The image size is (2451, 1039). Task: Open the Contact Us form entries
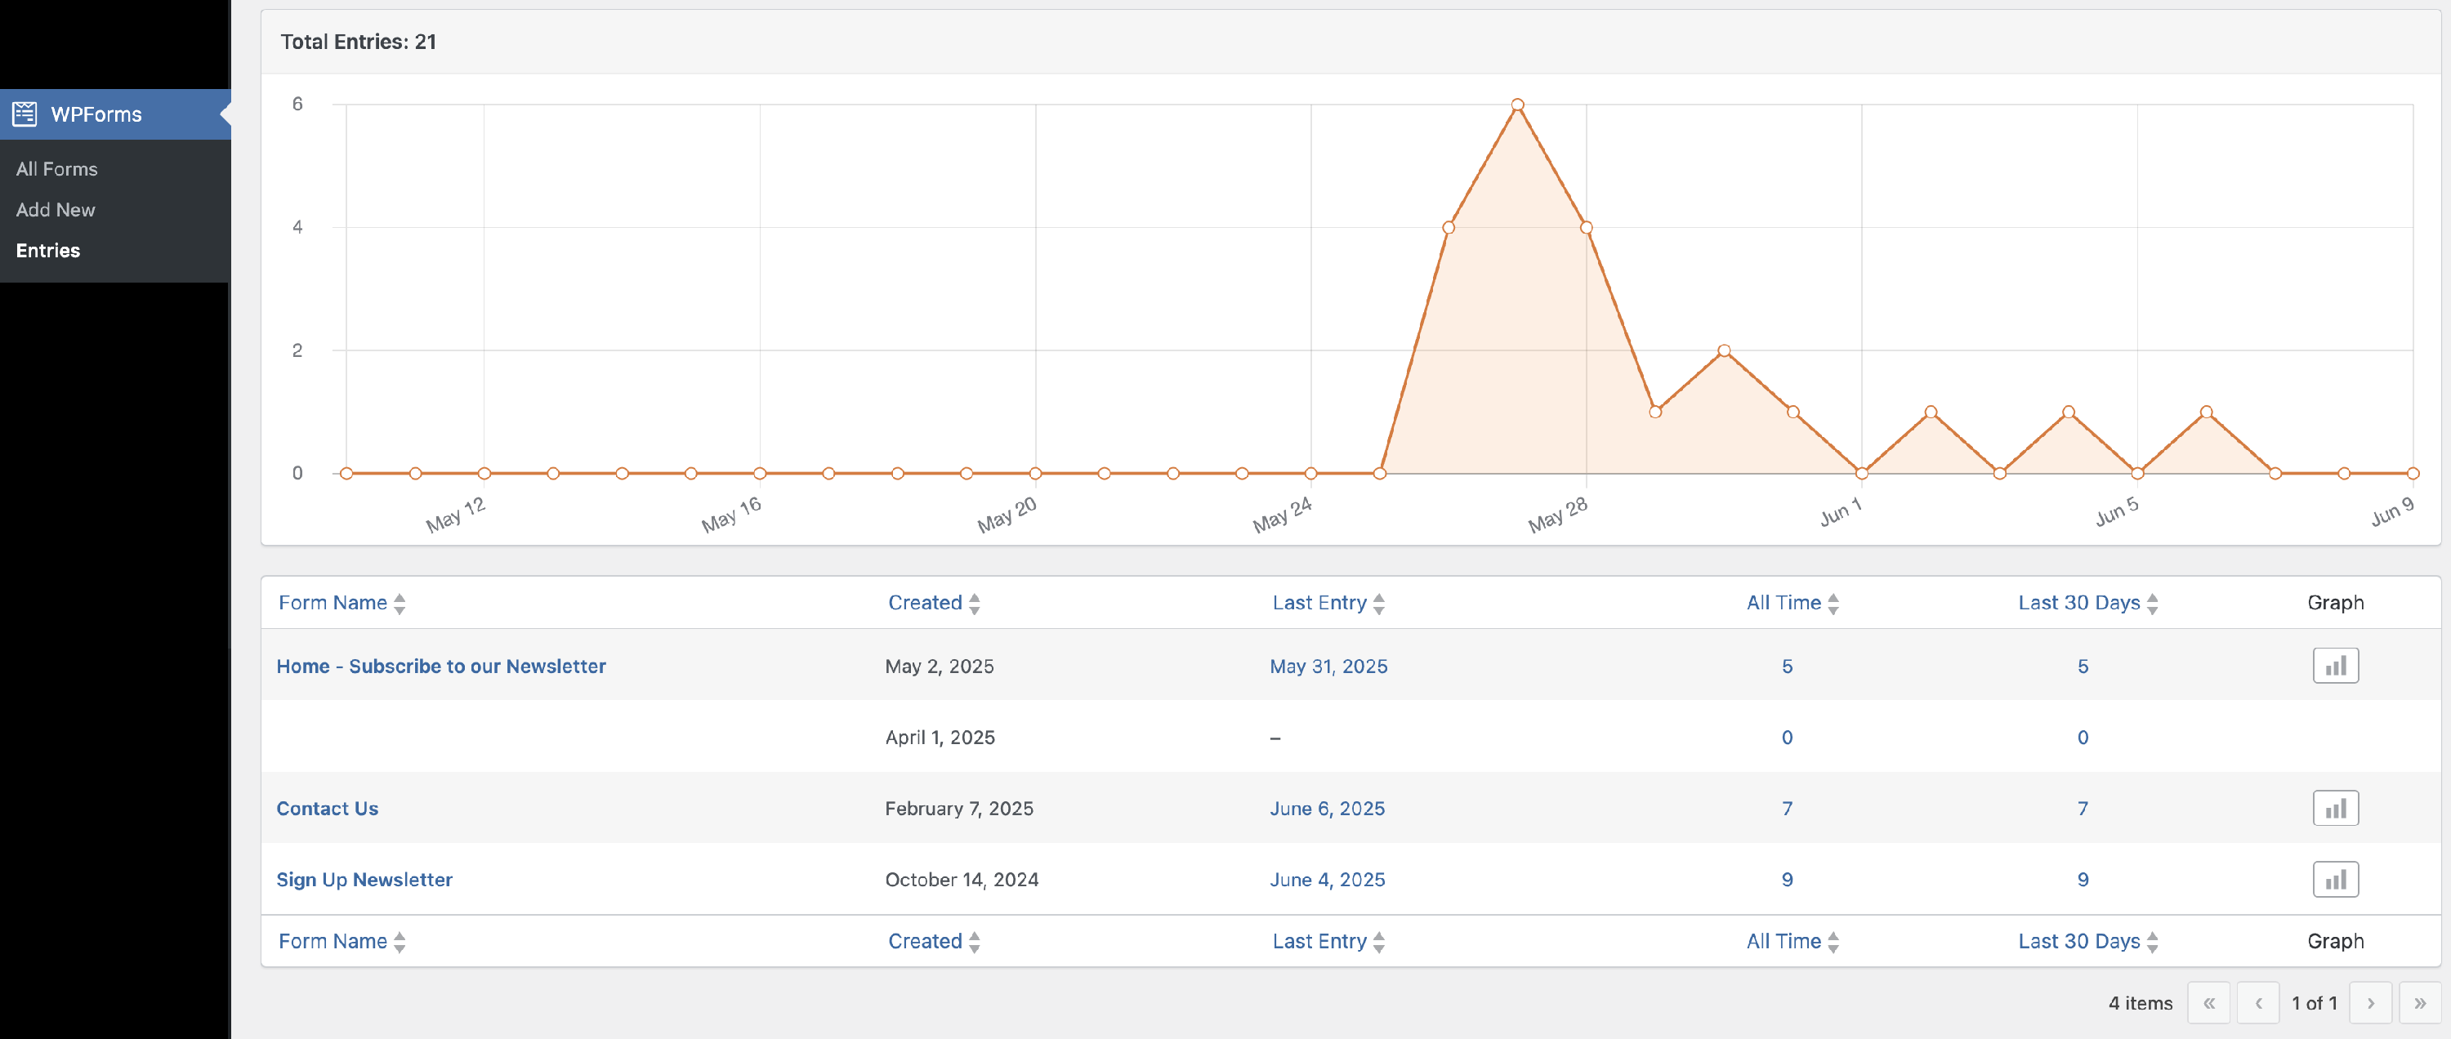click(x=328, y=809)
